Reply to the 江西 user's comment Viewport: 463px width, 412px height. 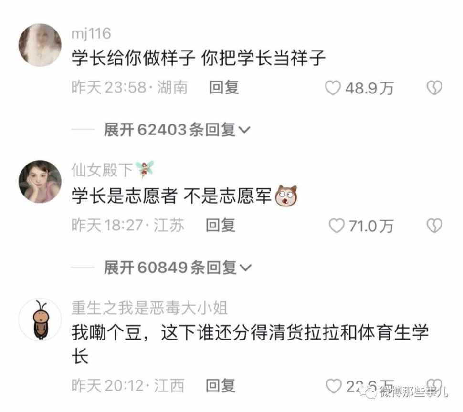[221, 386]
